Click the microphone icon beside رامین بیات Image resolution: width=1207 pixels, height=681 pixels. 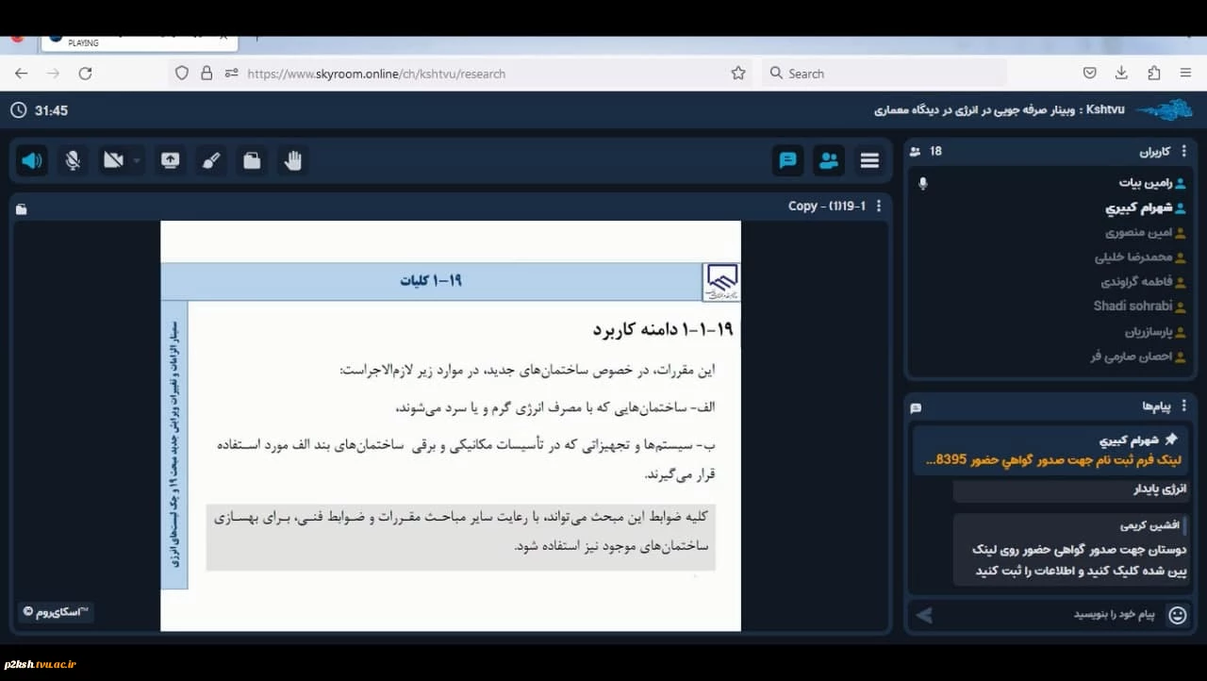pos(923,183)
